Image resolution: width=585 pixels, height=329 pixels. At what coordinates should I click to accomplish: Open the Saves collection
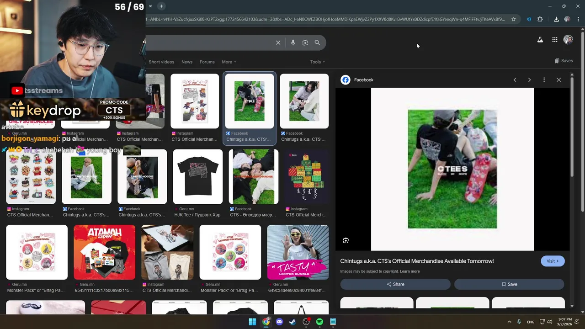564,61
